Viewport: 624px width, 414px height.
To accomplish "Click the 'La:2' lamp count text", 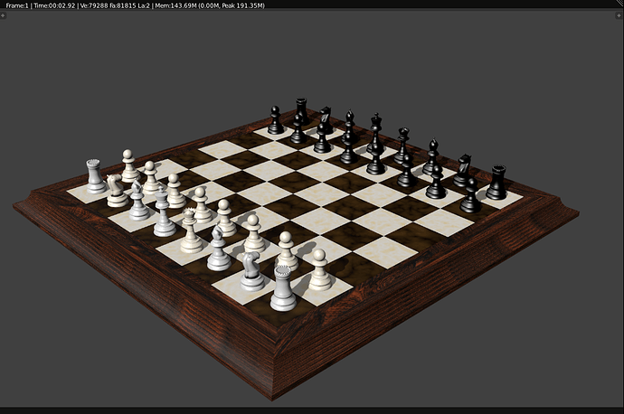I will (x=144, y=5).
